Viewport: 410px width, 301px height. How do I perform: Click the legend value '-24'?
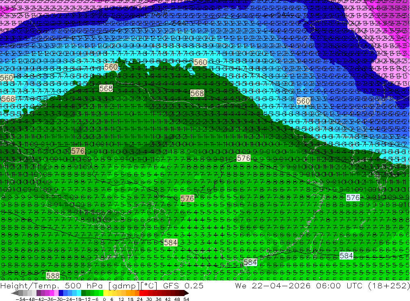[x=68, y=299]
